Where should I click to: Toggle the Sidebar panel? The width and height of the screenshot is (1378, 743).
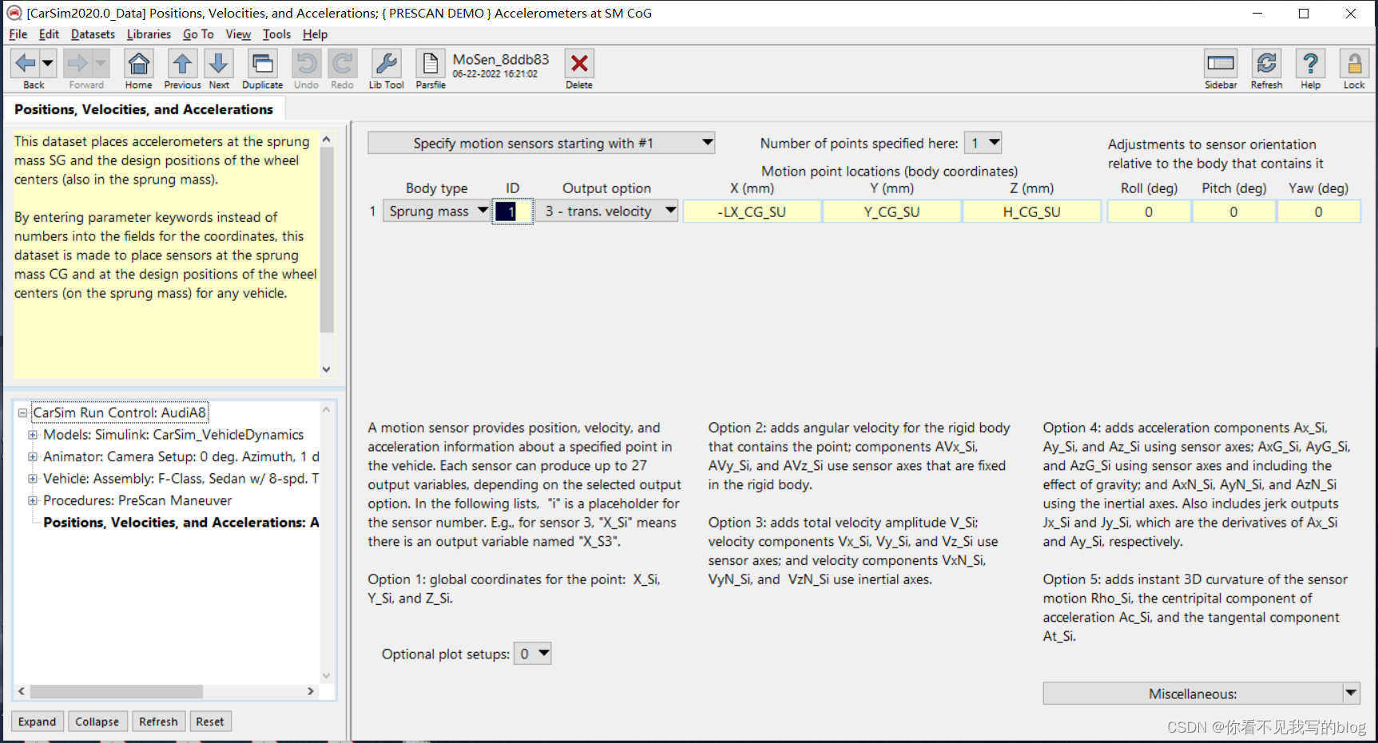[x=1221, y=63]
